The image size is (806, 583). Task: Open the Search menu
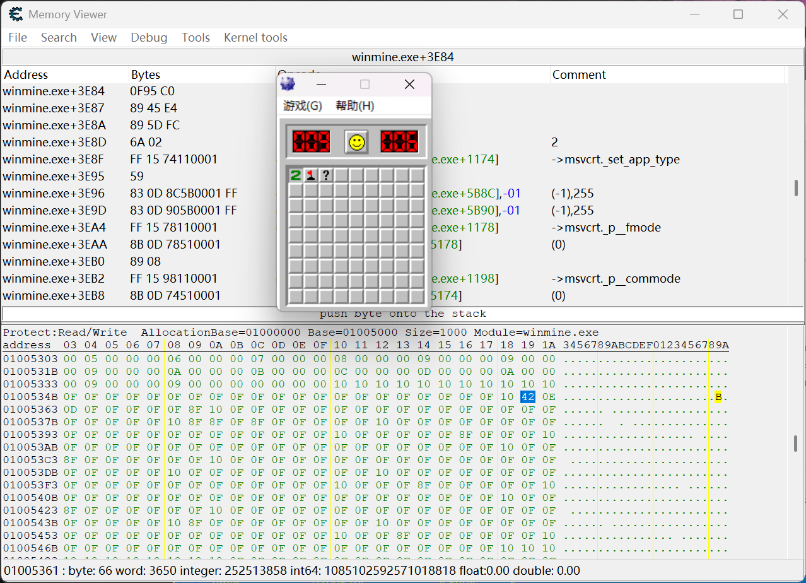[59, 37]
